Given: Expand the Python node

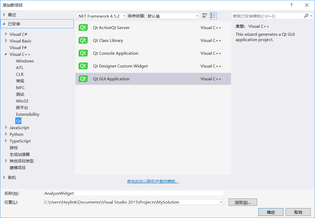Looking at the screenshot, I should point(6,134).
